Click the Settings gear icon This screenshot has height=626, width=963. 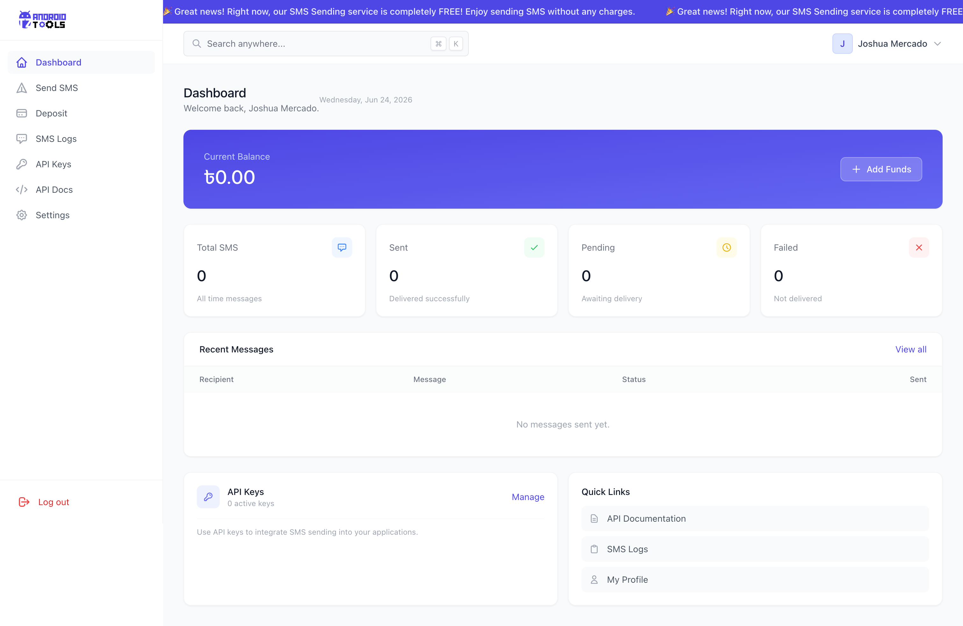click(22, 215)
